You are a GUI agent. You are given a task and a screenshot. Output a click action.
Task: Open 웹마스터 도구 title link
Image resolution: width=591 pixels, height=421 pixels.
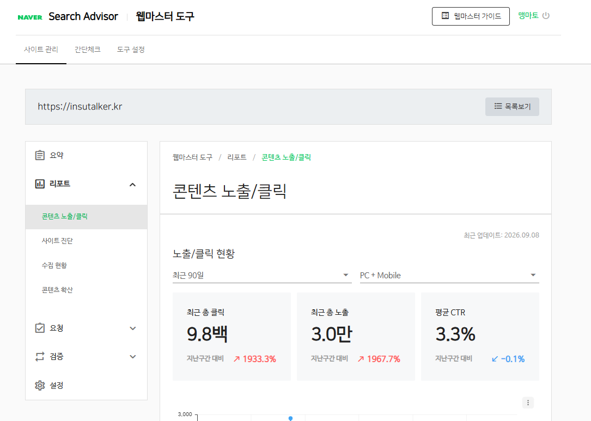click(165, 16)
